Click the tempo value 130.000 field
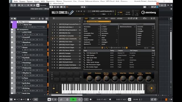 pyautogui.click(x=135, y=99)
